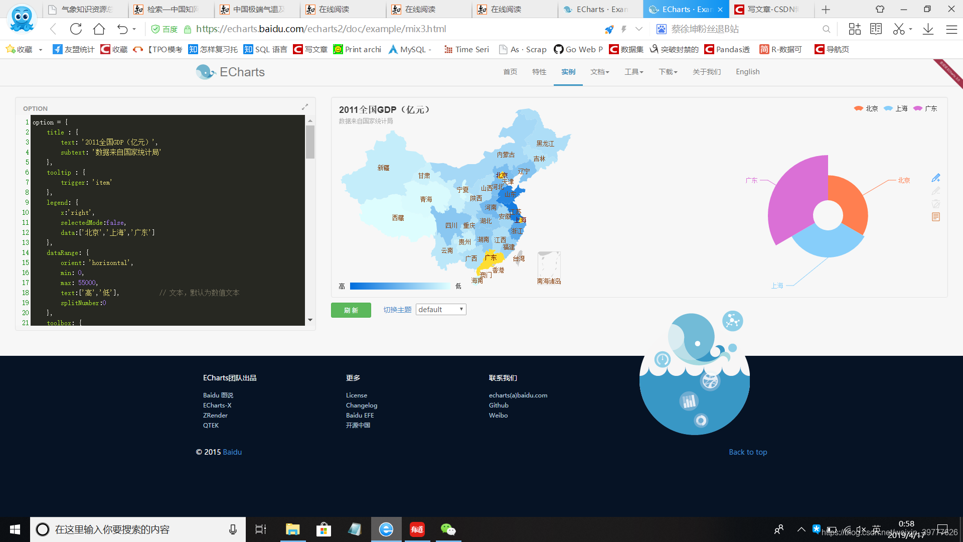963x542 pixels.
Task: Click the scissors screenshot tool icon
Action: 898,29
